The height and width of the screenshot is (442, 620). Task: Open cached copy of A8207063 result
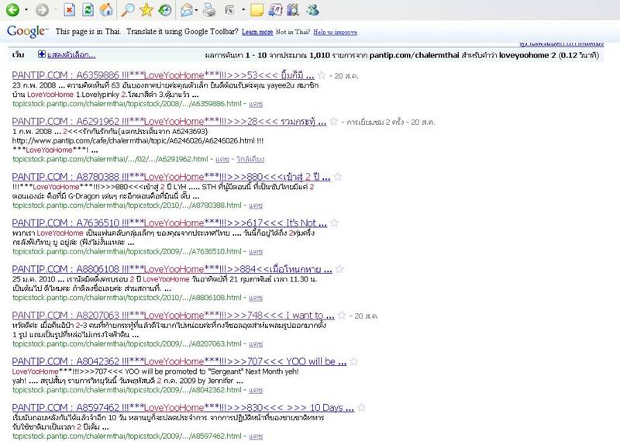(x=256, y=344)
